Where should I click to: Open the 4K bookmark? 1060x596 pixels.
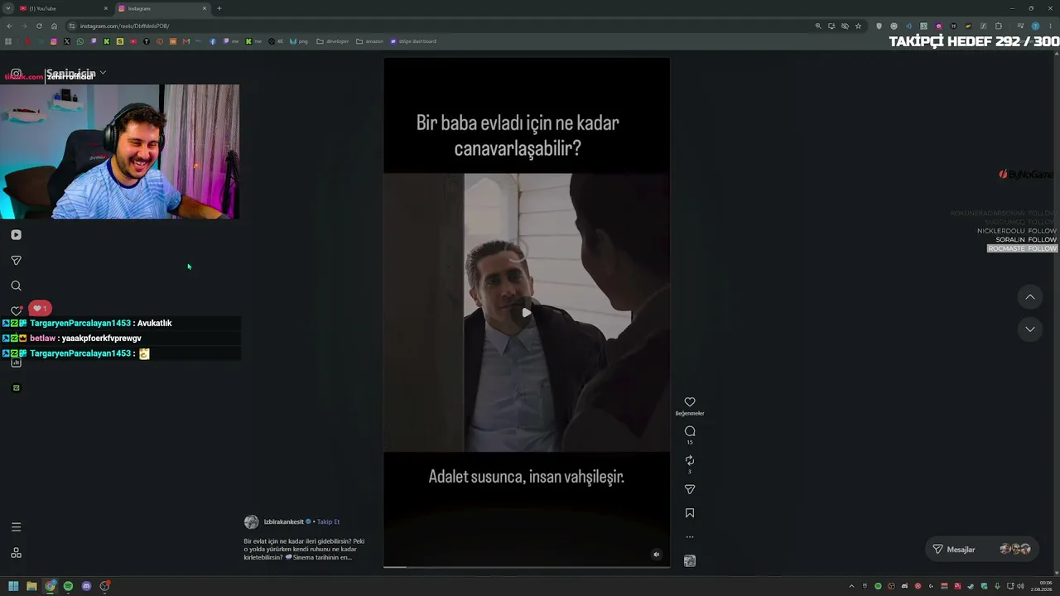click(x=276, y=41)
